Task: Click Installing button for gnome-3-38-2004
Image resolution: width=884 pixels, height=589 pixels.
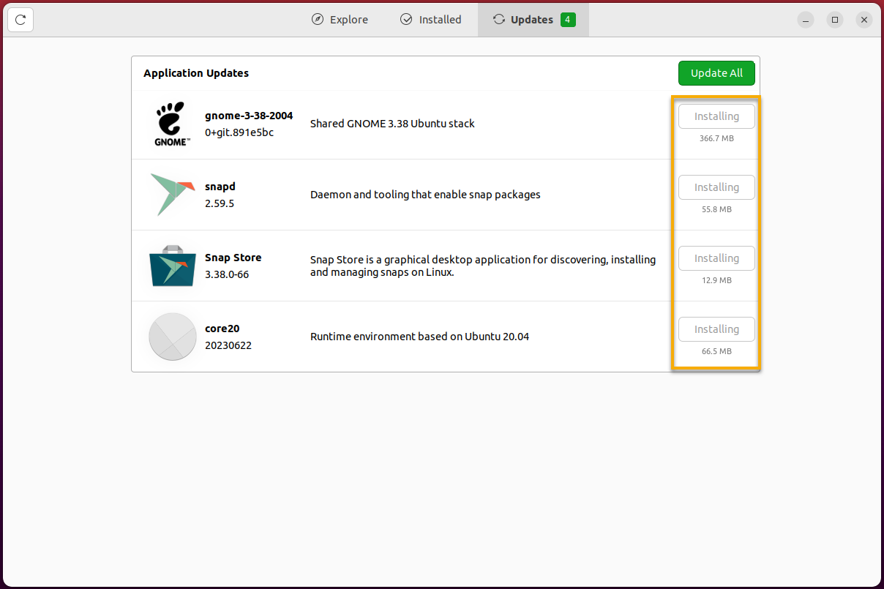Action: pos(716,116)
